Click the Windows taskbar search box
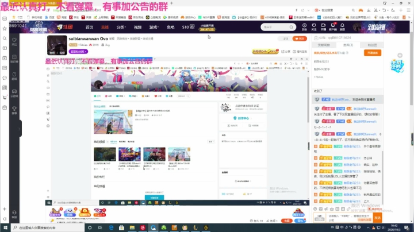Screen dimensions: 414x232 tap(48, 227)
